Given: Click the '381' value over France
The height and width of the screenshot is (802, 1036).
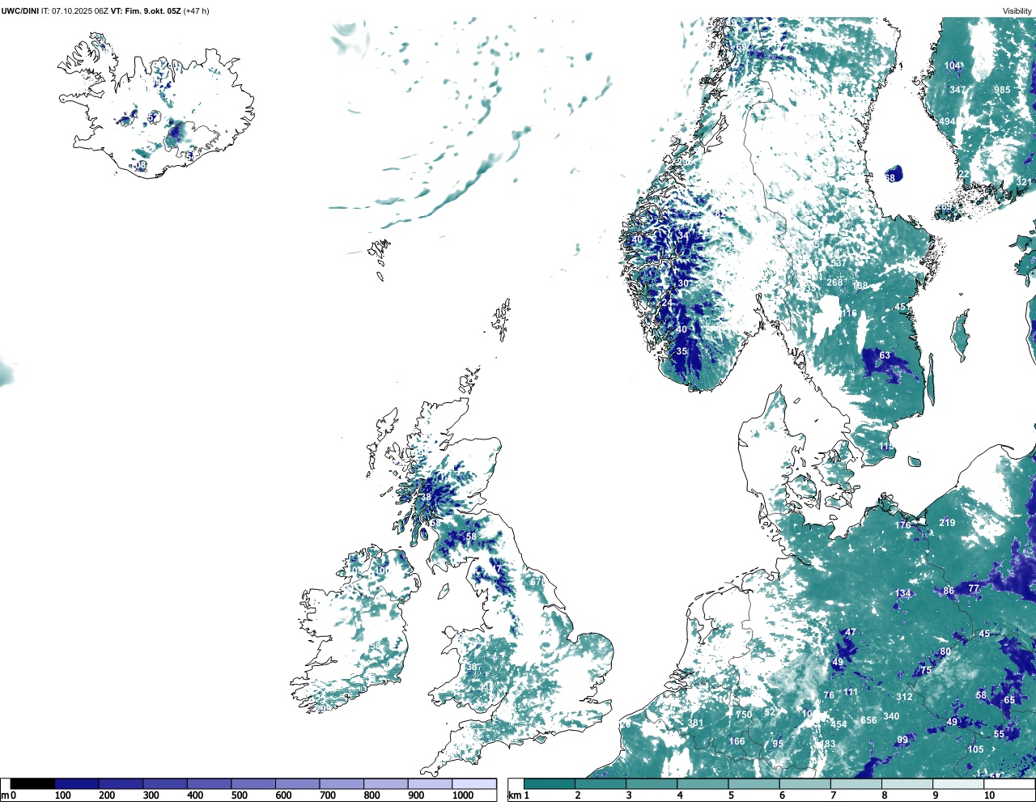Looking at the screenshot, I should pos(695,723).
